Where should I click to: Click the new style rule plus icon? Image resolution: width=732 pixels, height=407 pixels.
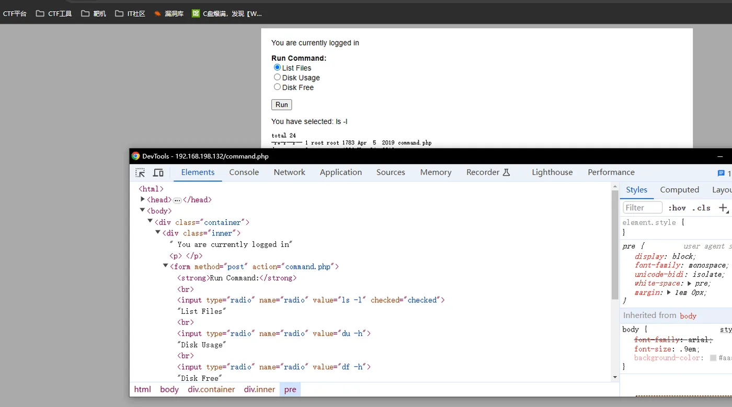click(x=723, y=208)
